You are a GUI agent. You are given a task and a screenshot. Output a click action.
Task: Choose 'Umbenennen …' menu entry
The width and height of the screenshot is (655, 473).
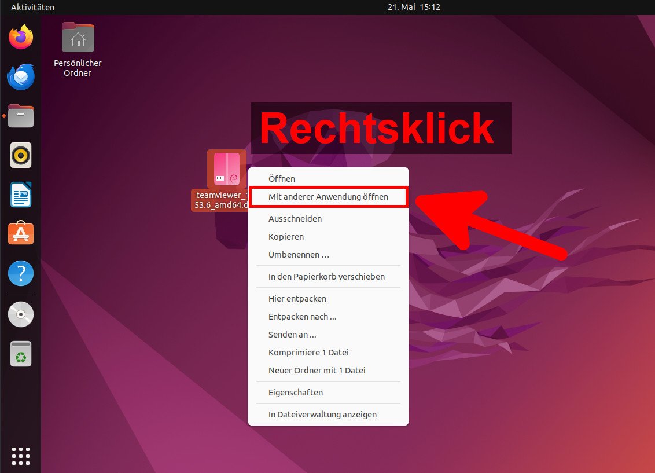click(299, 255)
